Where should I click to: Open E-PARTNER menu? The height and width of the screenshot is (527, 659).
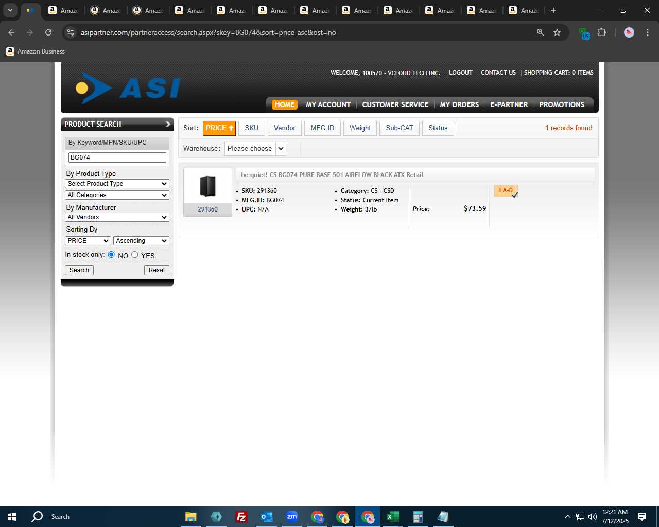point(509,104)
